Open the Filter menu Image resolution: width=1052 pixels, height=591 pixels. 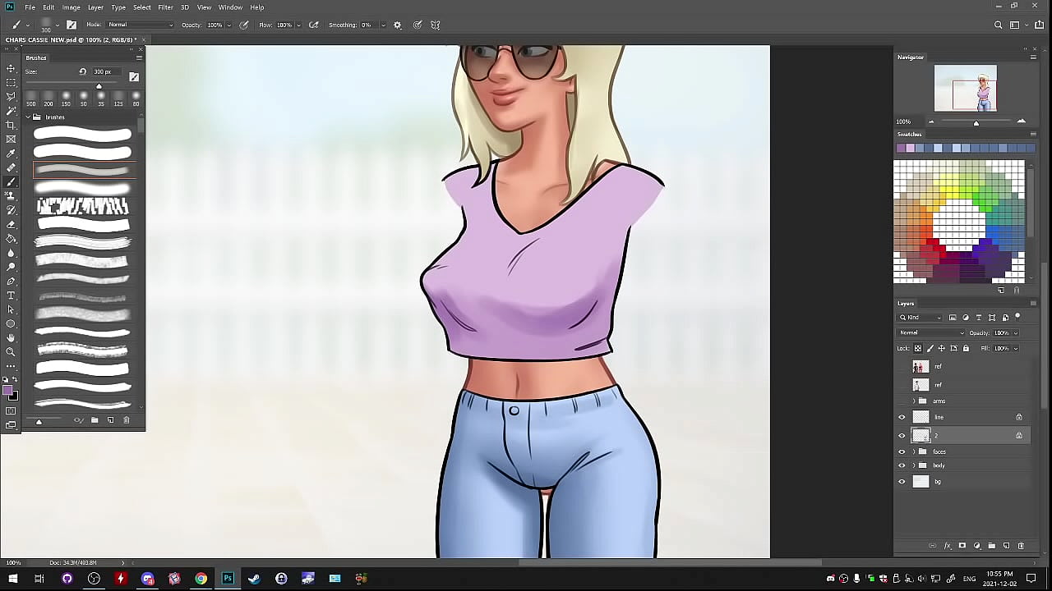tap(165, 7)
